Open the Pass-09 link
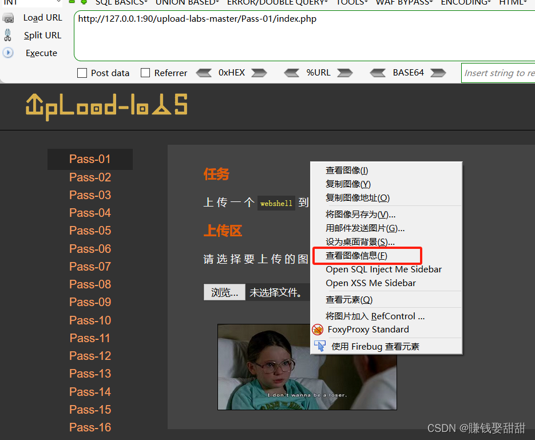Image resolution: width=535 pixels, height=440 pixels. (x=90, y=302)
